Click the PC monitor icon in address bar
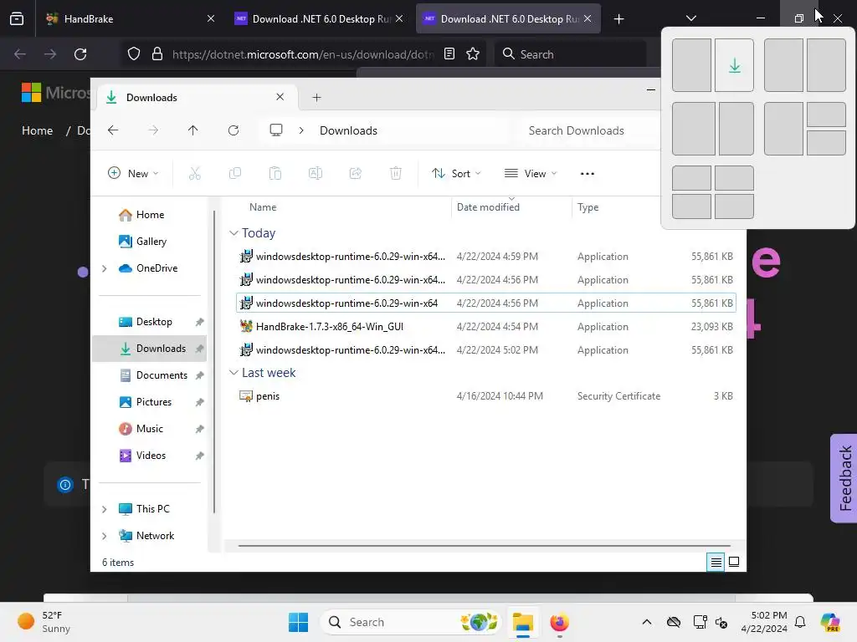857x642 pixels. coord(276,130)
